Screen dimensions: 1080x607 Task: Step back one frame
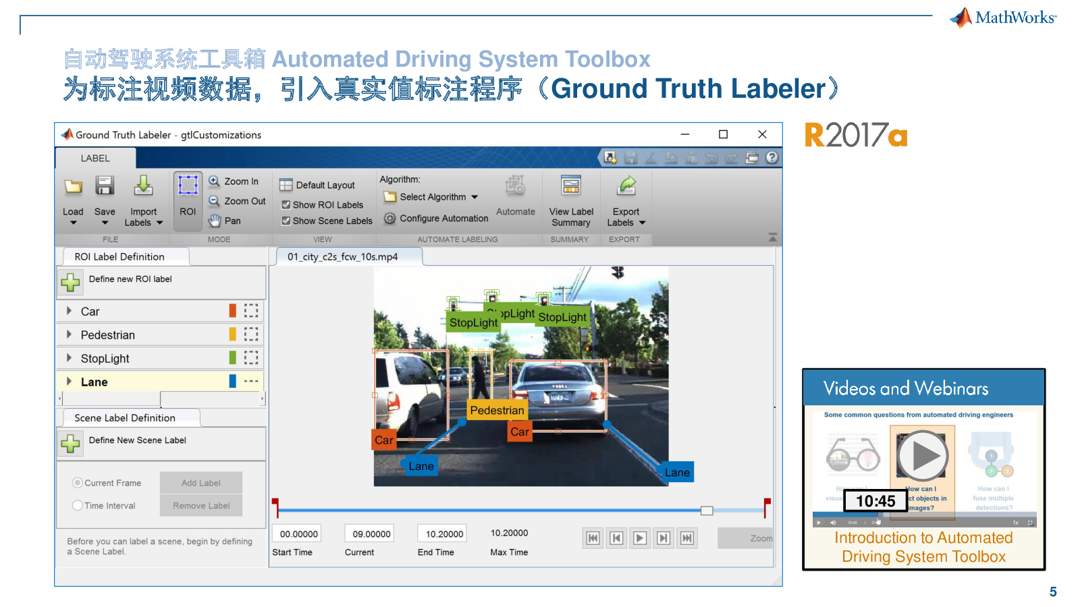click(616, 538)
